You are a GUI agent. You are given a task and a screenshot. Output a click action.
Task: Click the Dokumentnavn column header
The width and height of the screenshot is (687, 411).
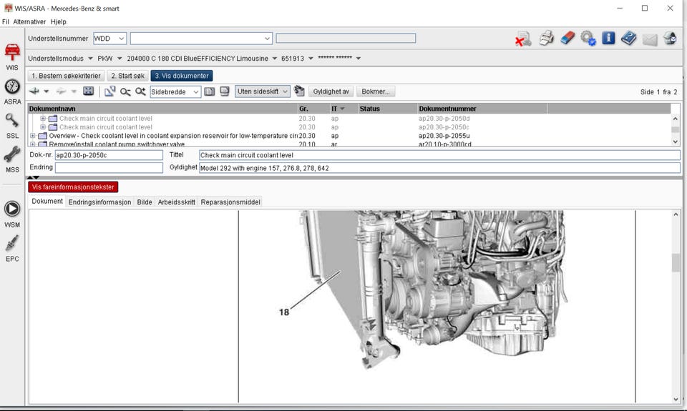162,109
